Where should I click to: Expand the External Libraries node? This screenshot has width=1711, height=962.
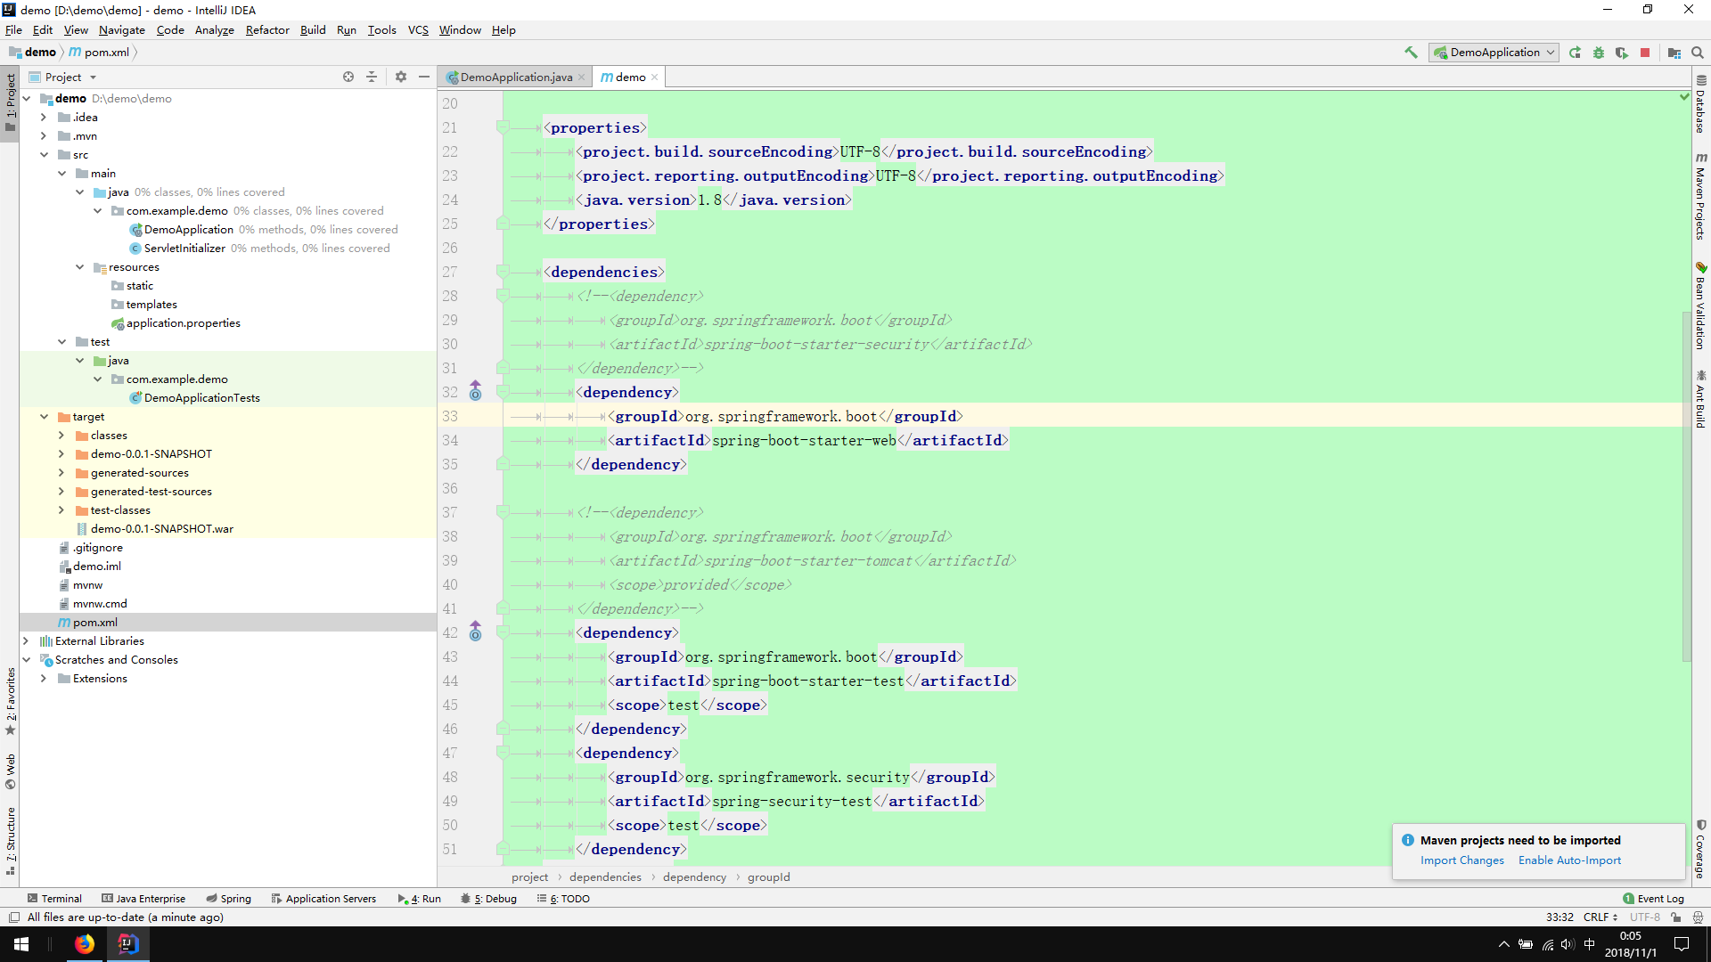pos(26,641)
